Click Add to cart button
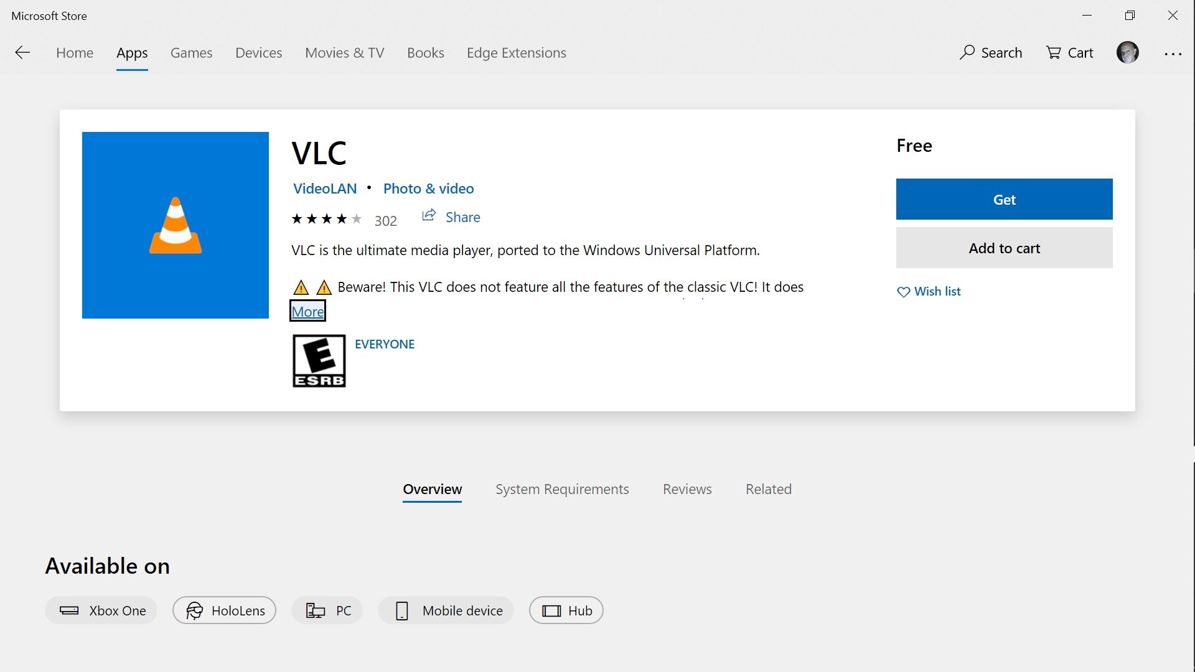 click(x=1005, y=248)
